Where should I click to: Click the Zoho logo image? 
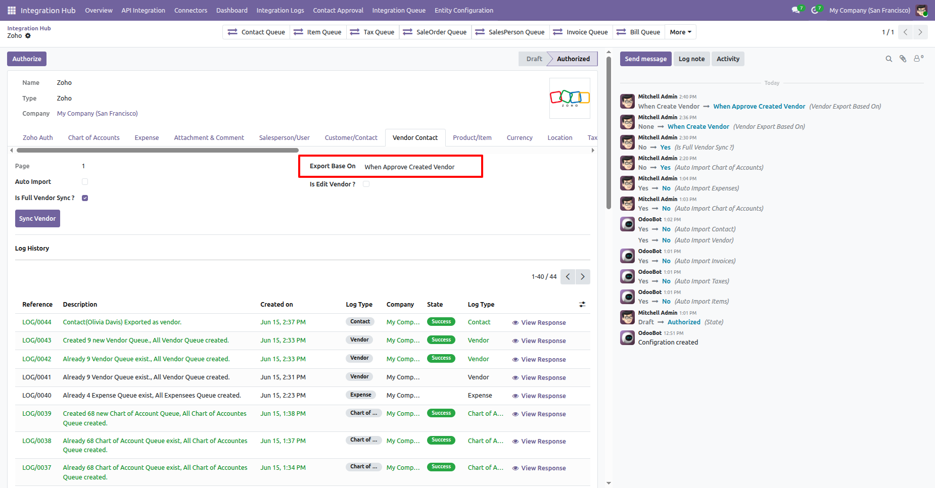pyautogui.click(x=570, y=98)
